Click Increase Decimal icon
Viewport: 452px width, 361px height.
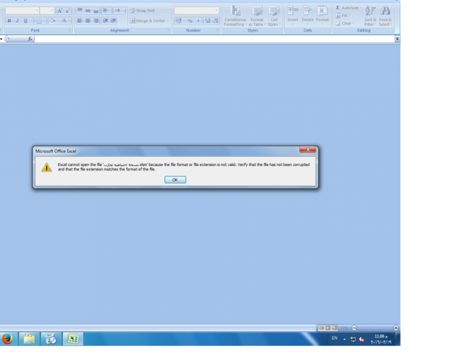pos(207,21)
